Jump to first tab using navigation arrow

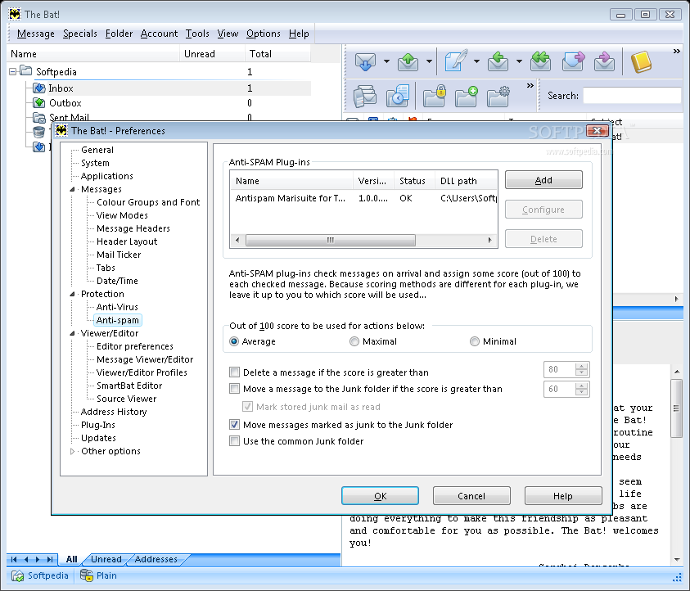coord(14,559)
